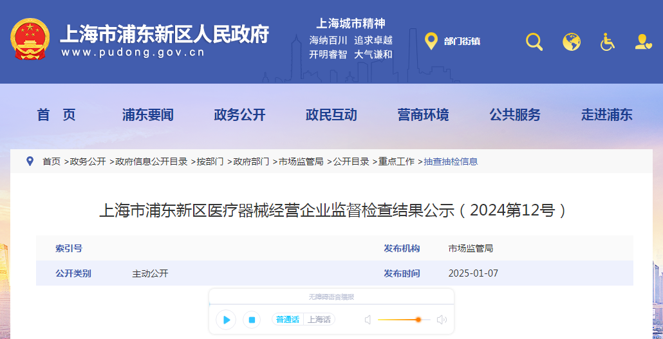Click the search magnifier icon
The image size is (663, 339).
click(x=534, y=42)
